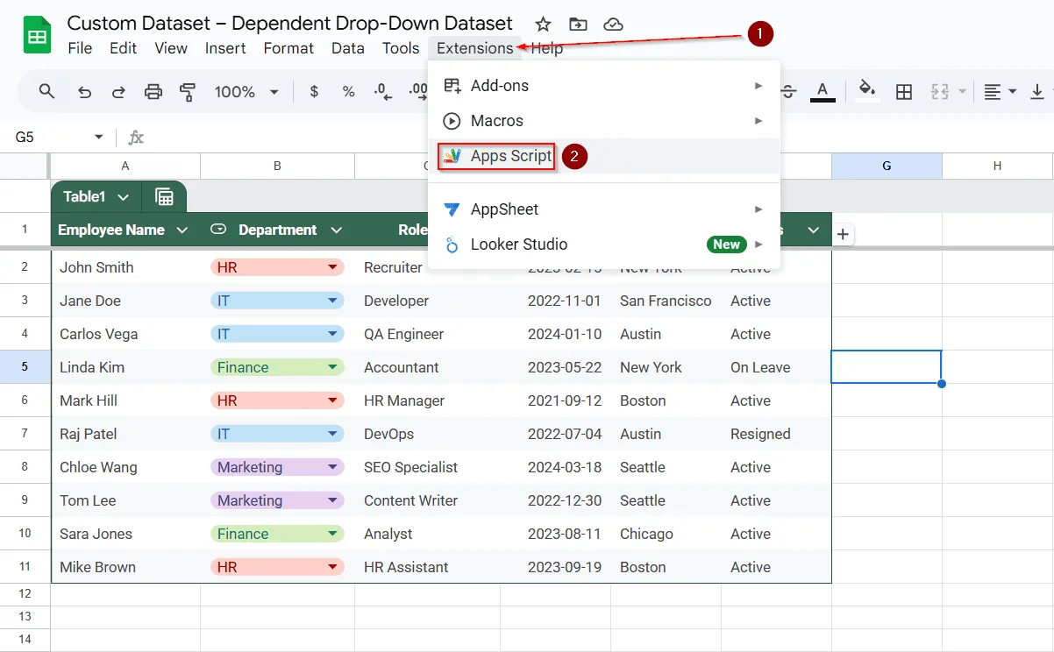Open the Help menu

pos(547,48)
